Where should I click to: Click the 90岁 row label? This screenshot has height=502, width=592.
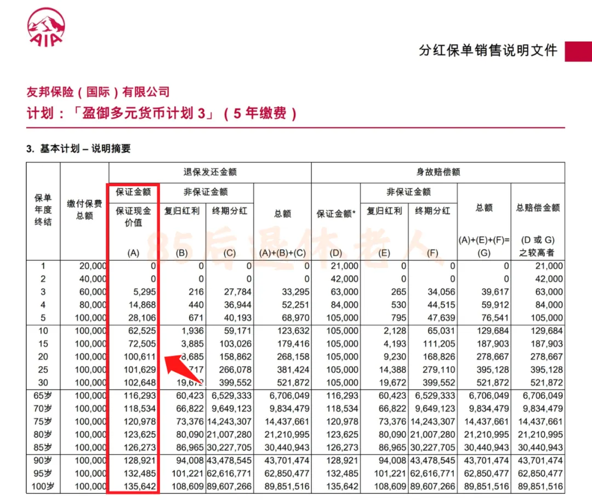tap(43, 460)
